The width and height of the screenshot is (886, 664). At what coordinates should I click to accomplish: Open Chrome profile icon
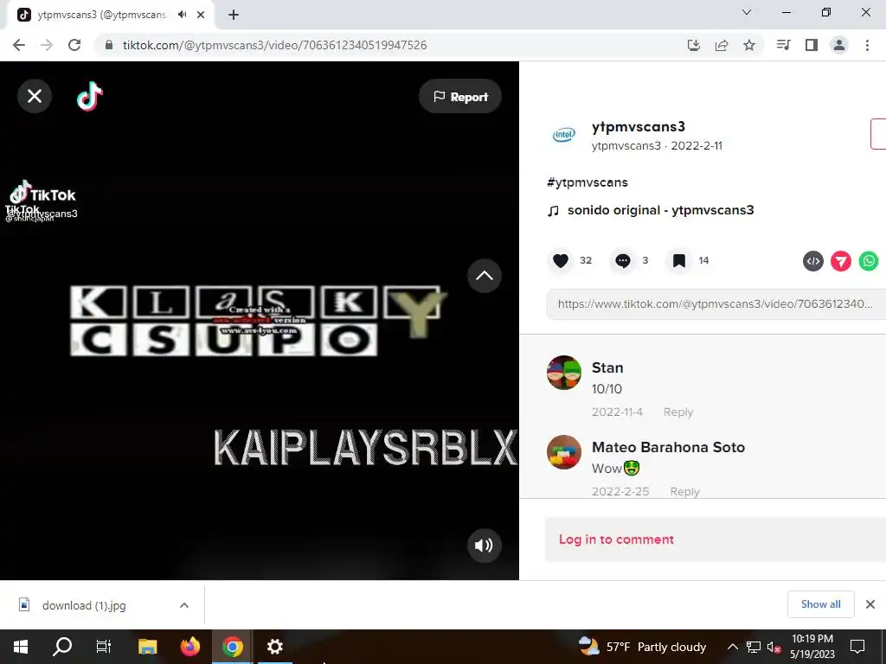[x=839, y=45]
